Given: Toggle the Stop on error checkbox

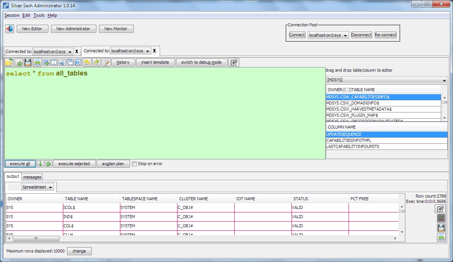Looking at the screenshot, I should pos(134,164).
